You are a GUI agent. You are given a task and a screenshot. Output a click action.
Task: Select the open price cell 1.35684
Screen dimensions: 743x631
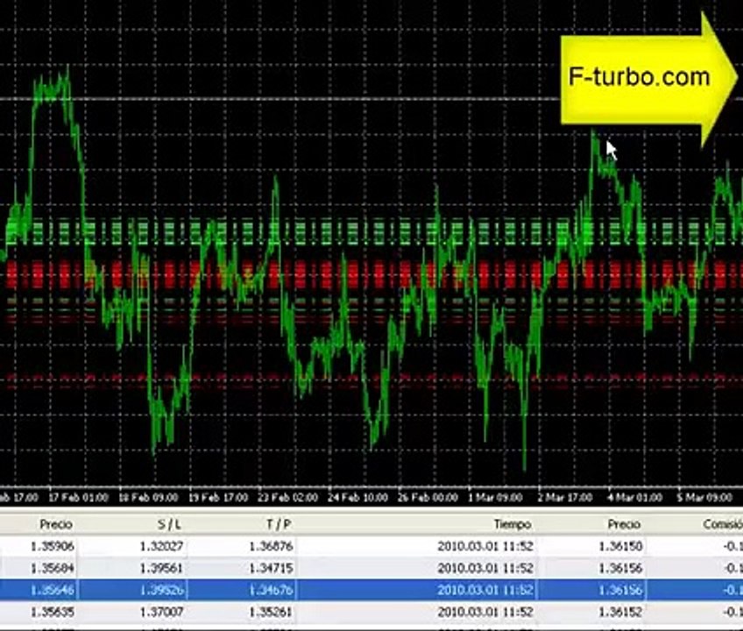pyautogui.click(x=52, y=568)
